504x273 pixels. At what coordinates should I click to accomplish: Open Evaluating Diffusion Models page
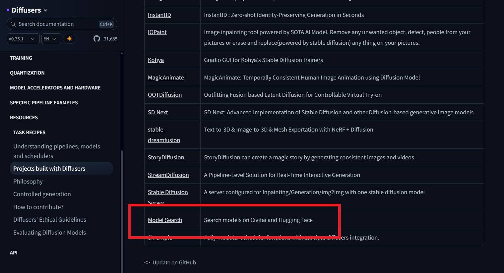49,233
